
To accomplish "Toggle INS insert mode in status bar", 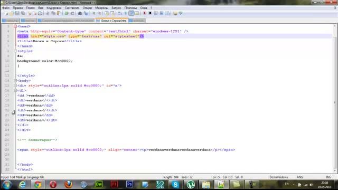I will [x=328, y=177].
